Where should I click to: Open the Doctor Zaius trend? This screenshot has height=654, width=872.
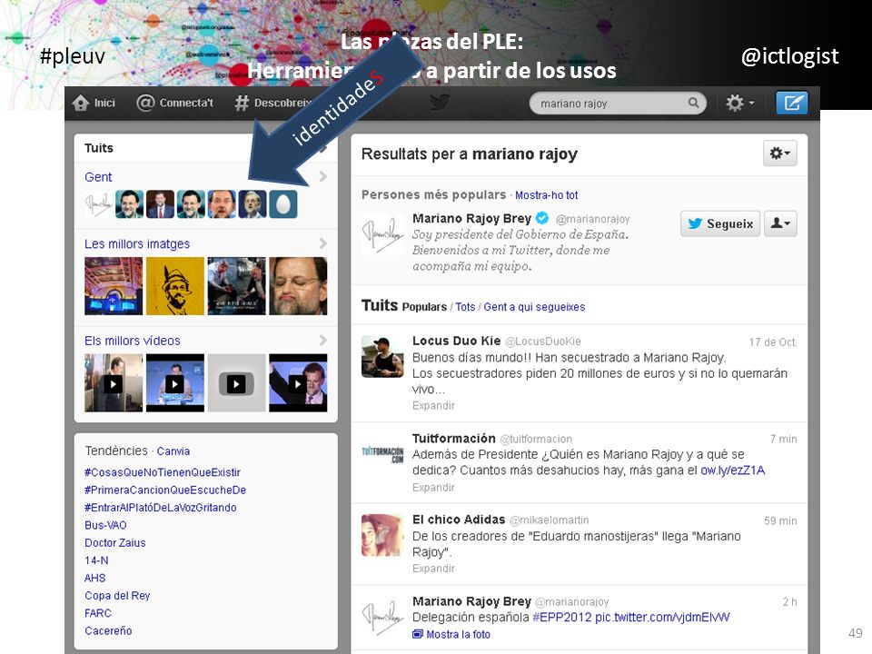click(x=115, y=543)
